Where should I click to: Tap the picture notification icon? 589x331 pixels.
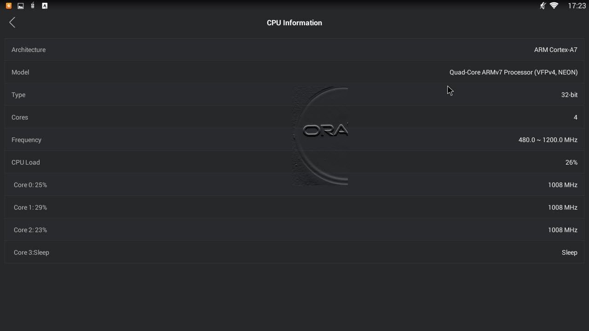click(x=20, y=6)
